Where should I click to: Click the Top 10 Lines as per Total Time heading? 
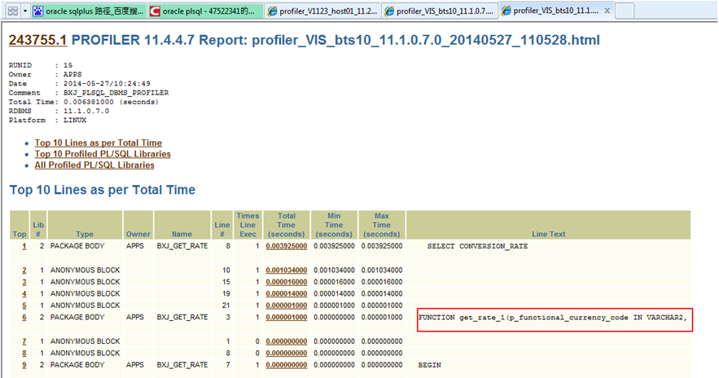coord(103,190)
